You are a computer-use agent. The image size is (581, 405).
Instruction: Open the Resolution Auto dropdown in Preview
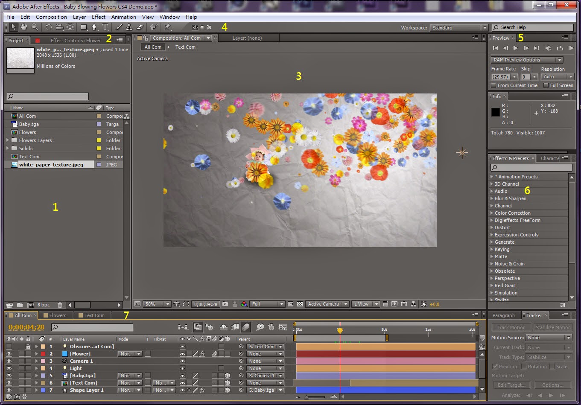[558, 76]
